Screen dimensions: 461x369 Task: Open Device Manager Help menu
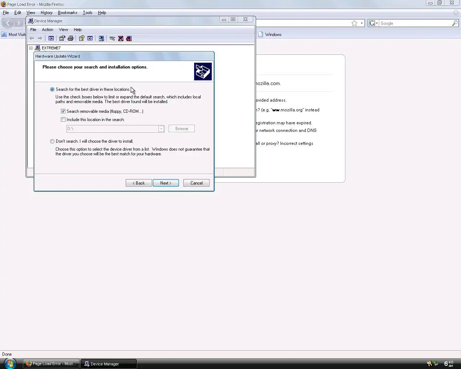(x=78, y=30)
